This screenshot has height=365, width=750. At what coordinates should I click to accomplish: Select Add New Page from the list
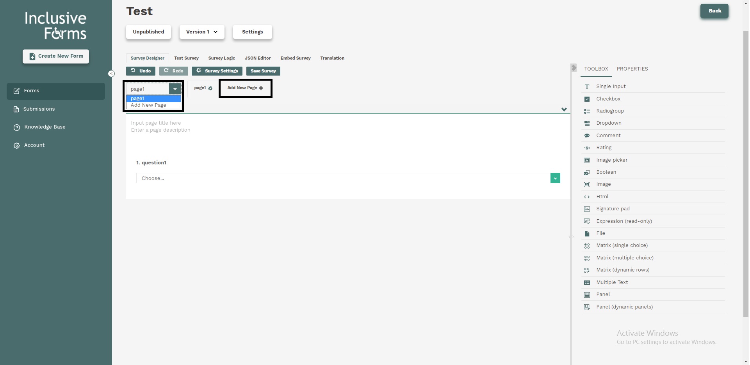[148, 105]
